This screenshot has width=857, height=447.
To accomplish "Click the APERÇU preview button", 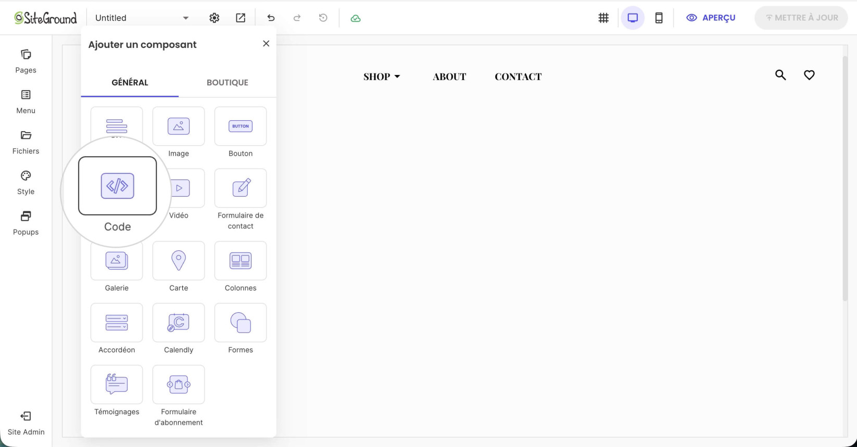I will (x=711, y=18).
